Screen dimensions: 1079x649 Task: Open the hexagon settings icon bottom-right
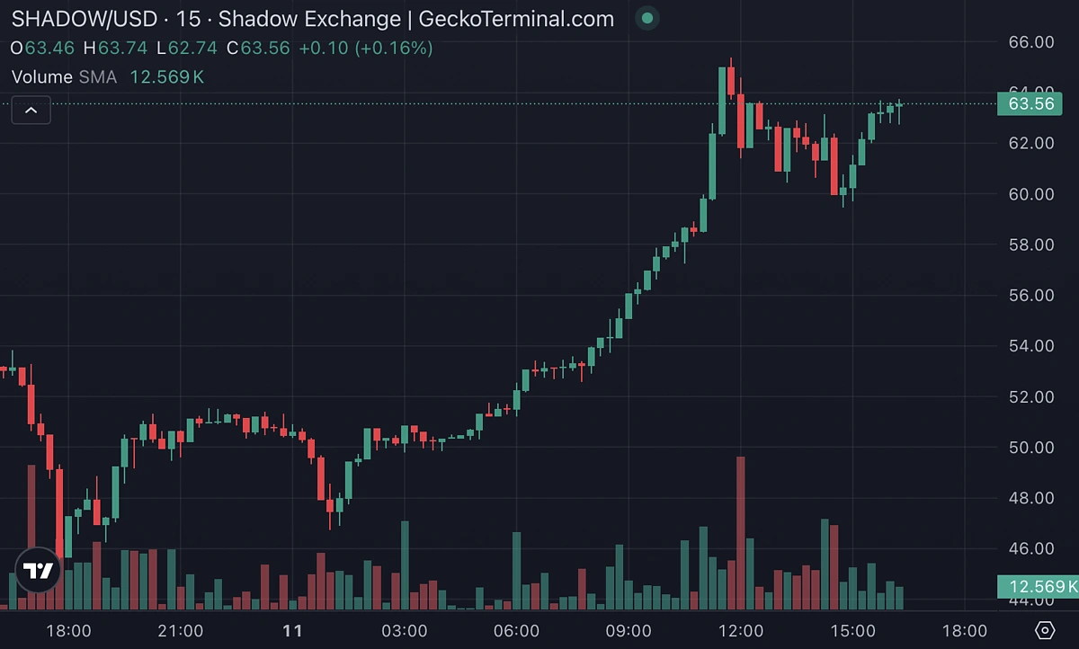coord(1043,629)
